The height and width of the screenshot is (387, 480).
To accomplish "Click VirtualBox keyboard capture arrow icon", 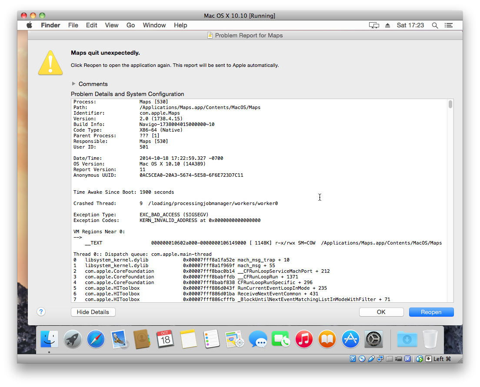I will pyautogui.click(x=429, y=359).
